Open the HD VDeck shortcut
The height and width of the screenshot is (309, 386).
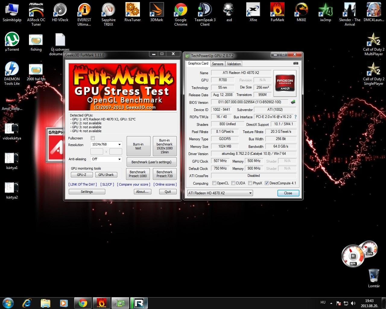pos(60,13)
